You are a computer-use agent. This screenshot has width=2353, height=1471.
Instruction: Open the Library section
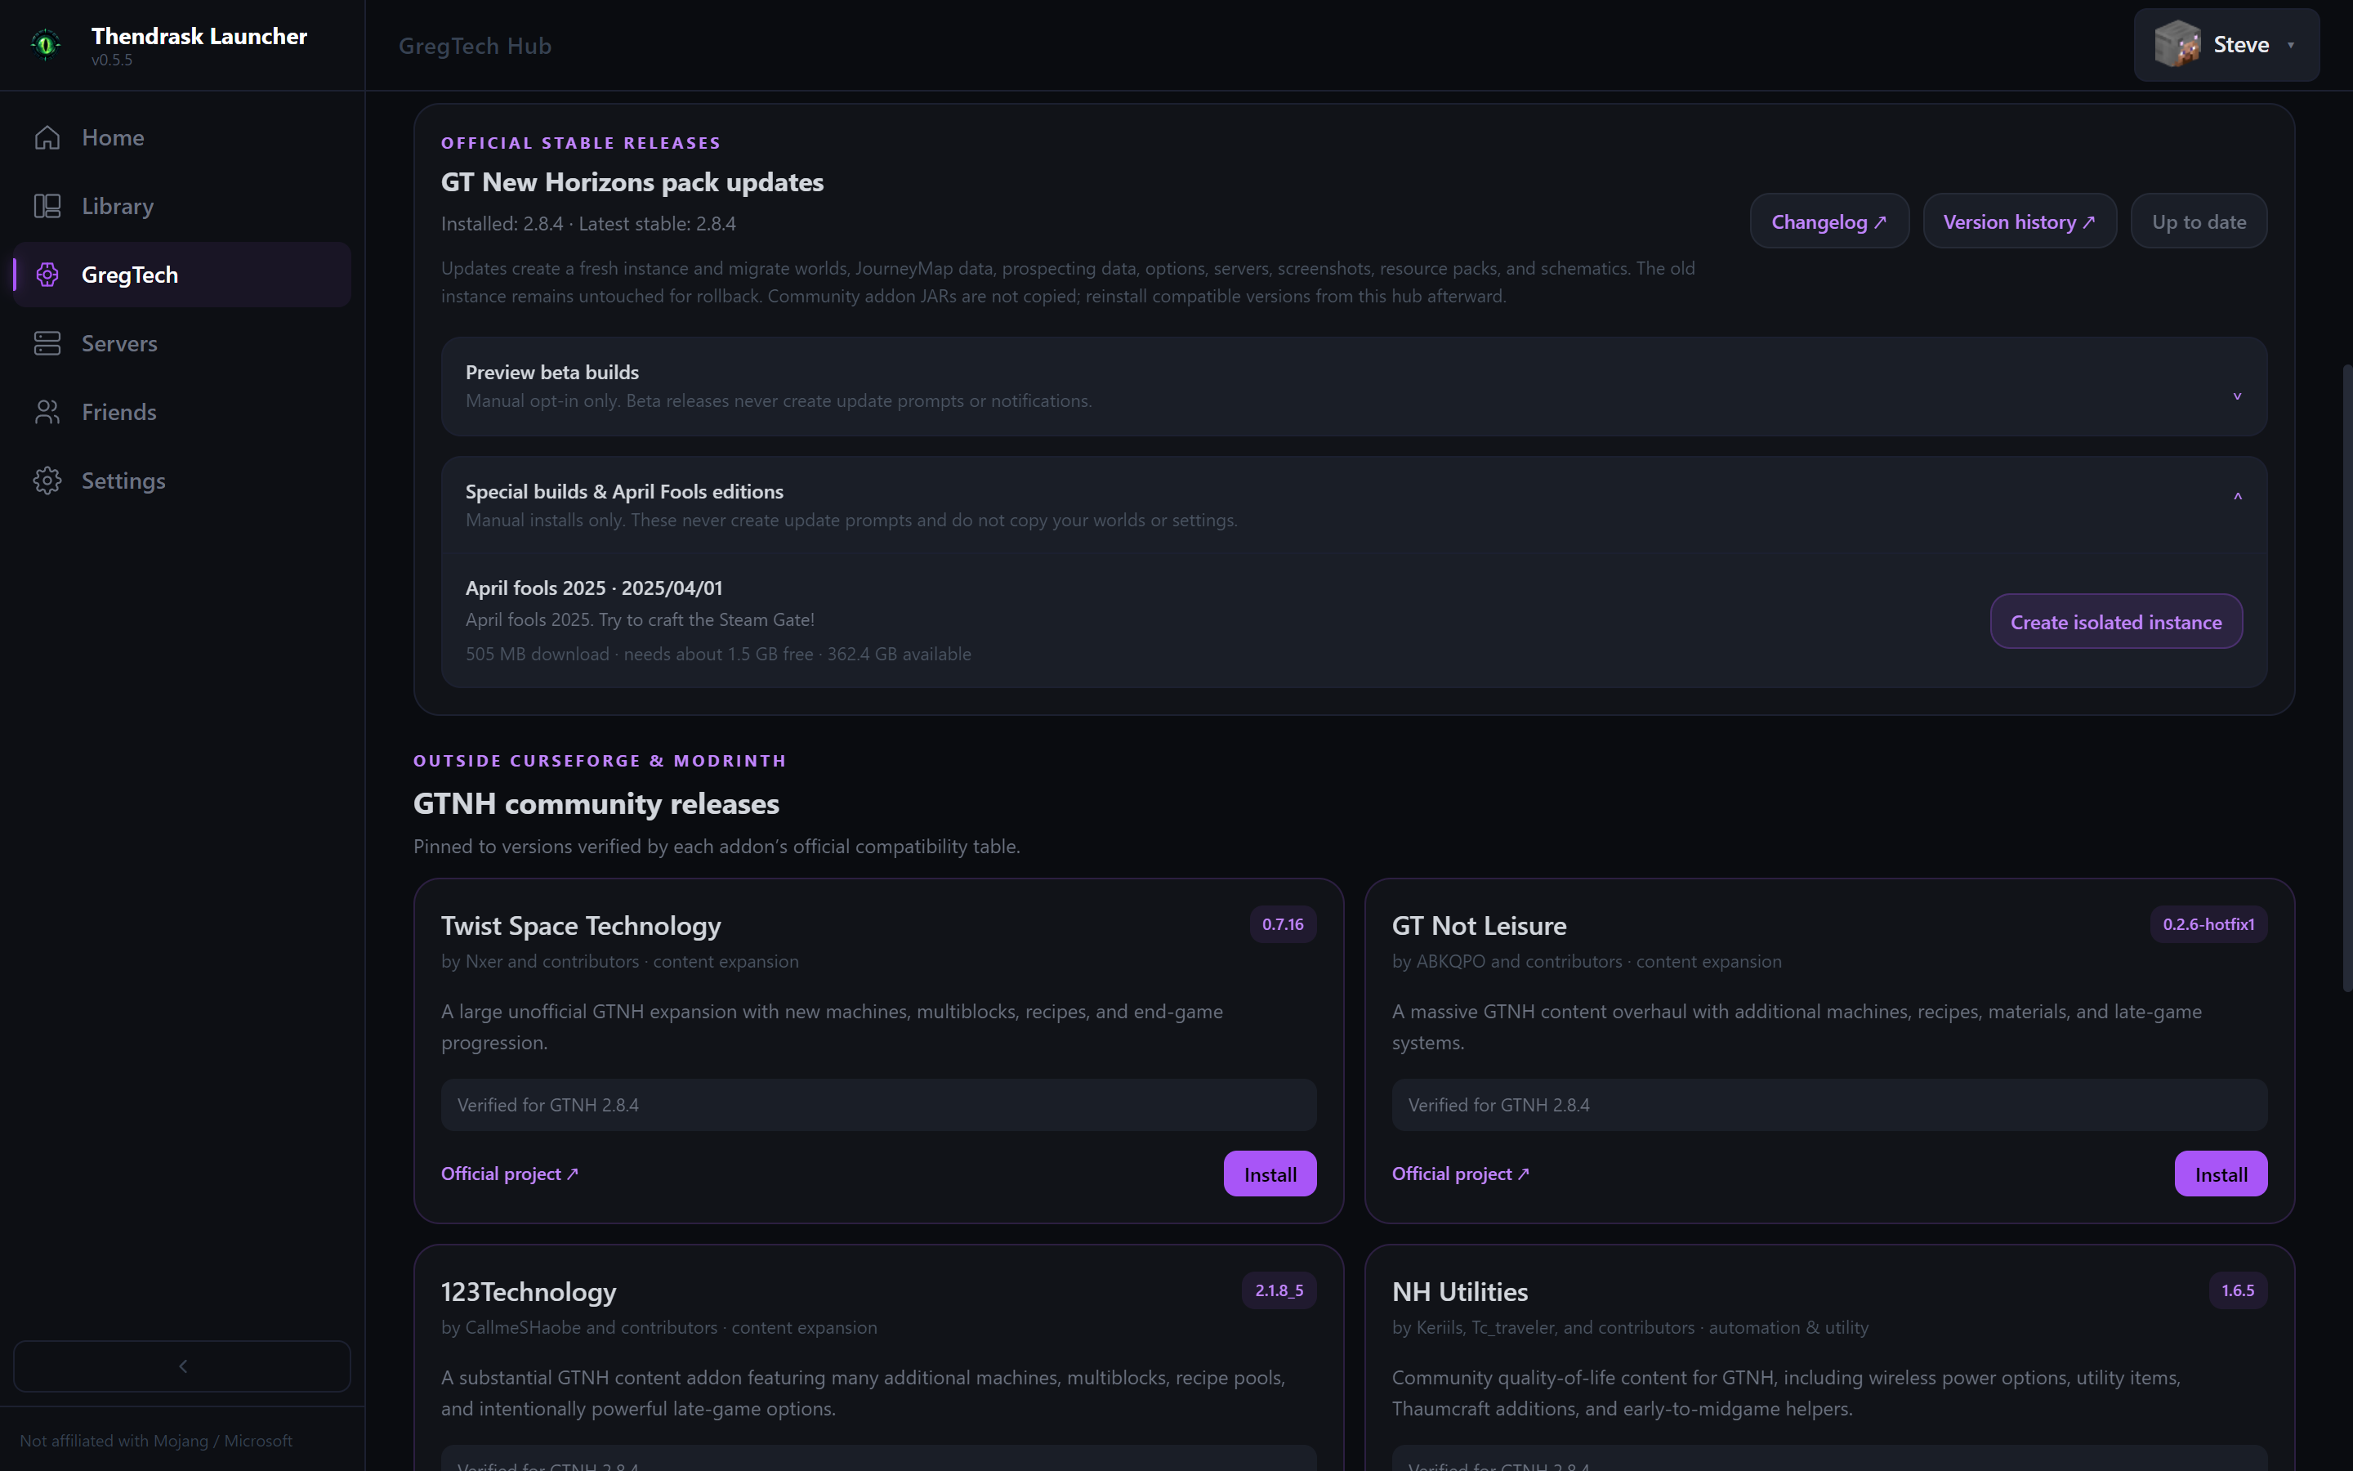pos(182,206)
